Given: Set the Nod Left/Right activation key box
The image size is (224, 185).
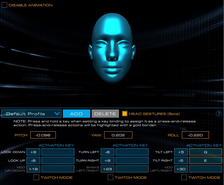Looking at the screenshot, I should pos(206,169).
